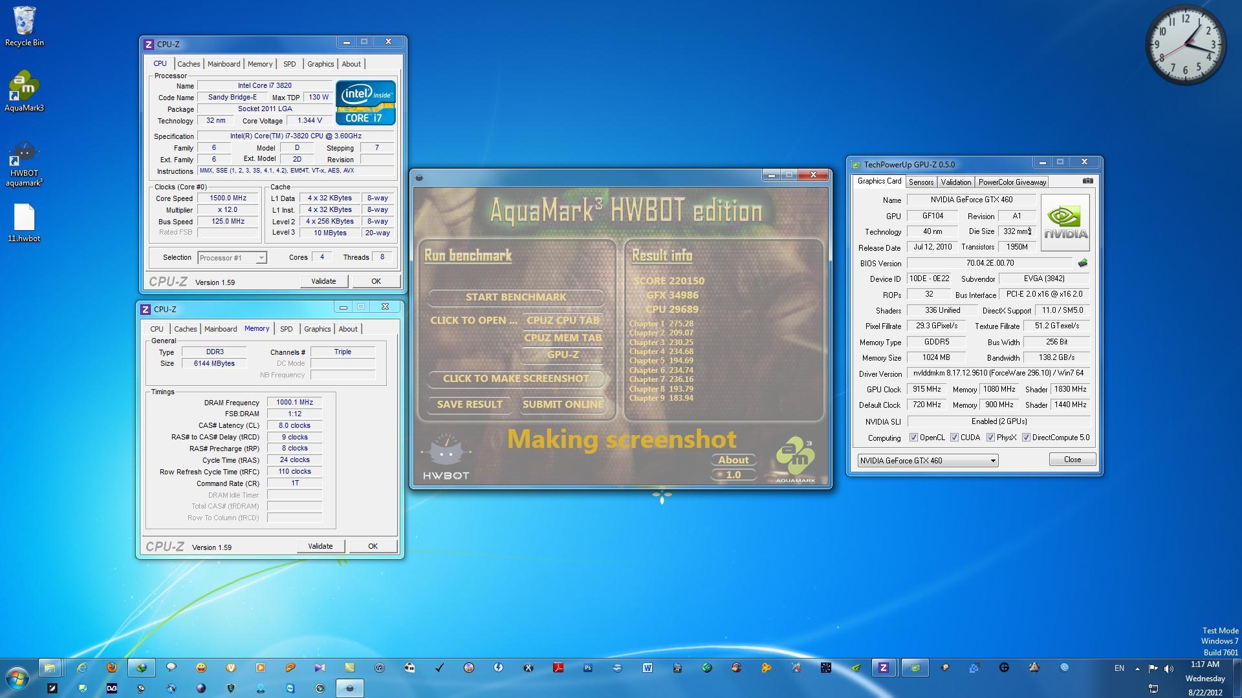Click the volume speaker tray icon
This screenshot has width=1242, height=698.
(x=1168, y=668)
